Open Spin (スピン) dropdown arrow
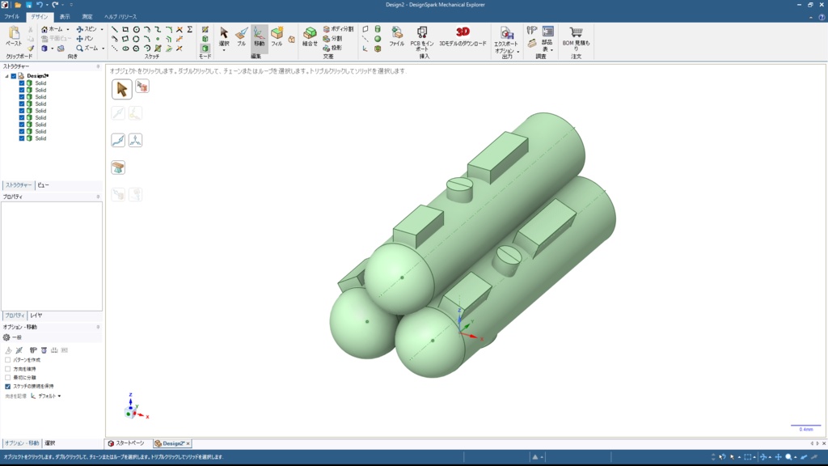The height and width of the screenshot is (466, 828). 102,30
